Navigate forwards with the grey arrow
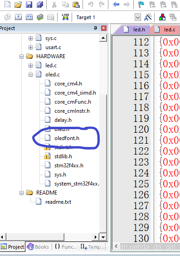Image resolution: width=180 pixels, height=256 pixels. coord(127,4)
